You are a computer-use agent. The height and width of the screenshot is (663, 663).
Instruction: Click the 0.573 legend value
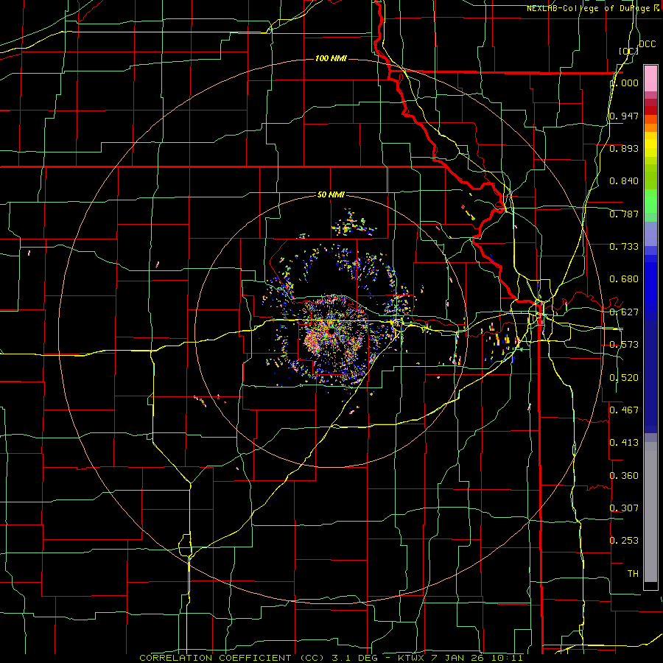(x=624, y=345)
